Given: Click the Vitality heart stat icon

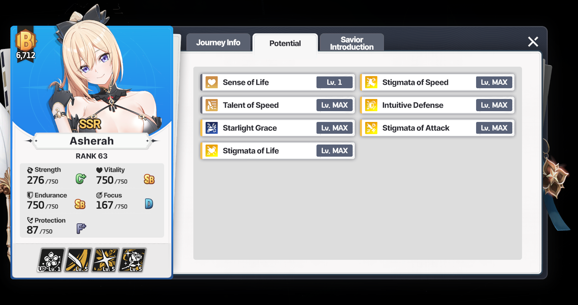Looking at the screenshot, I should coord(99,170).
